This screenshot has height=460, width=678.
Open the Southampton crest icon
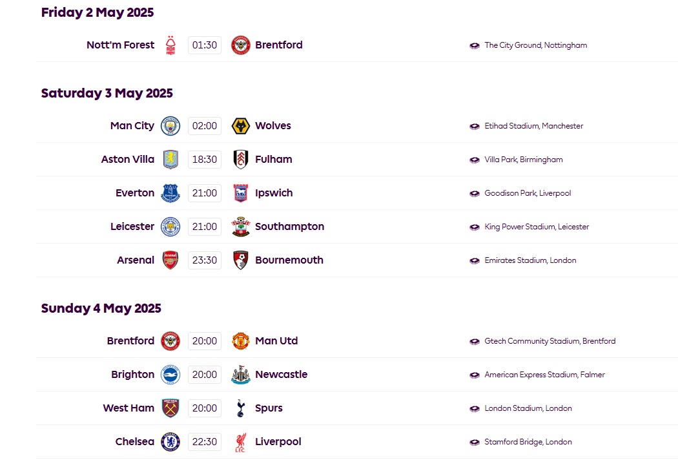[240, 227]
